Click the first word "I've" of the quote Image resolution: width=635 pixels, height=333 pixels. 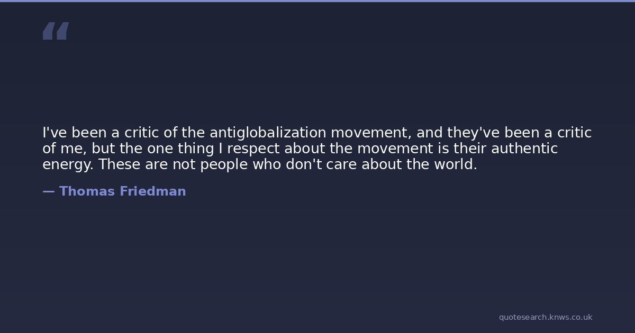pos(55,133)
